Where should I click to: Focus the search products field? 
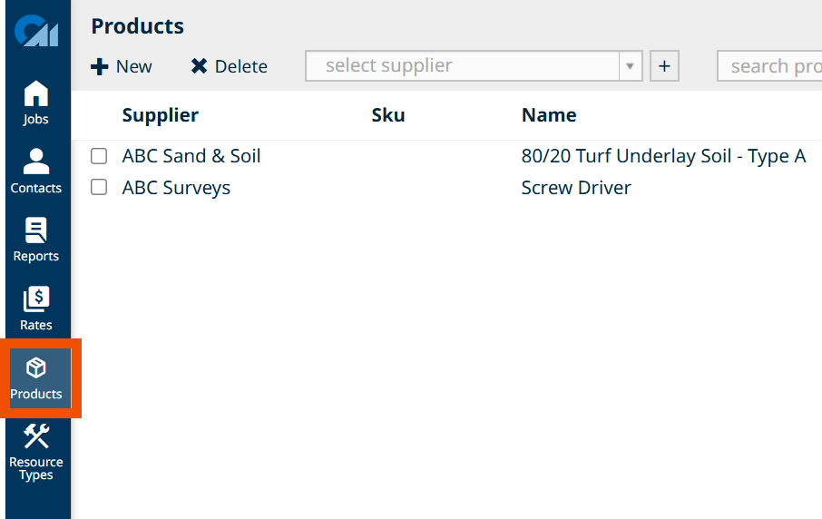coord(769,66)
